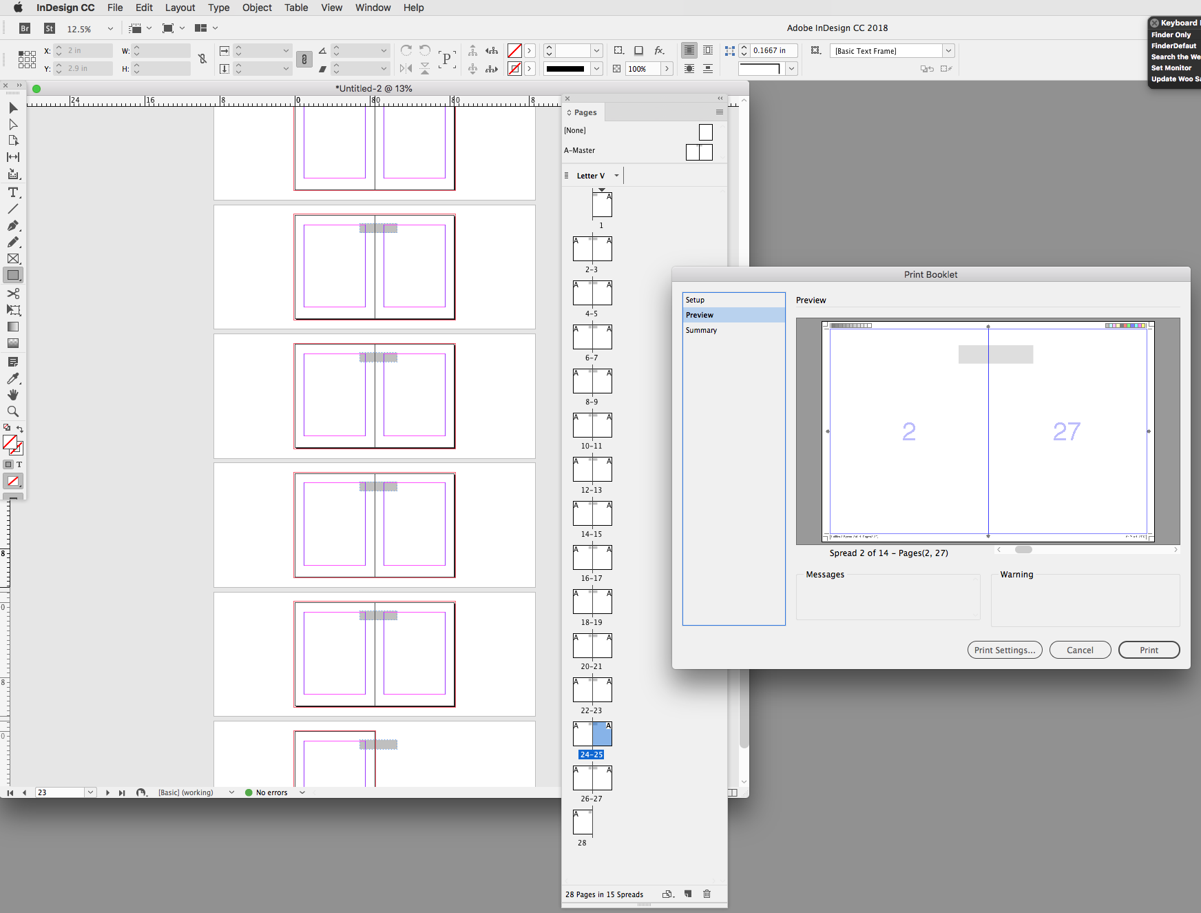This screenshot has height=913, width=1201.
Task: Open Adobe Bridge with Br icon
Action: (25, 28)
